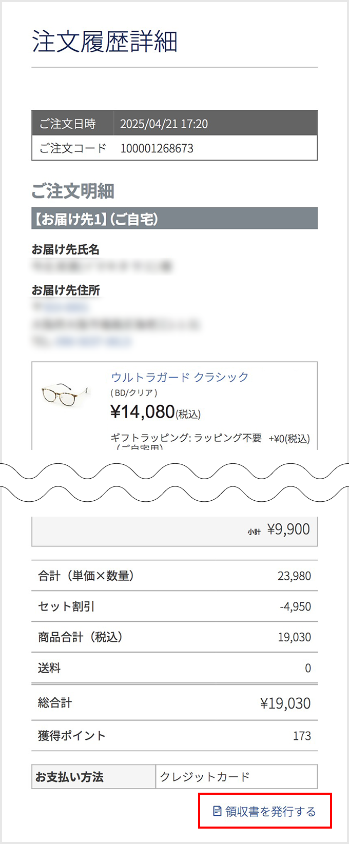Click the 総合計 ¥19,030 total amount
349x844 pixels.
(285, 703)
